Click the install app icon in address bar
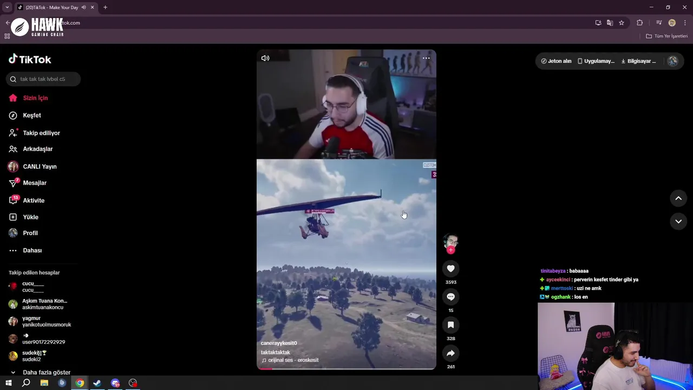The height and width of the screenshot is (390, 693). click(x=598, y=23)
